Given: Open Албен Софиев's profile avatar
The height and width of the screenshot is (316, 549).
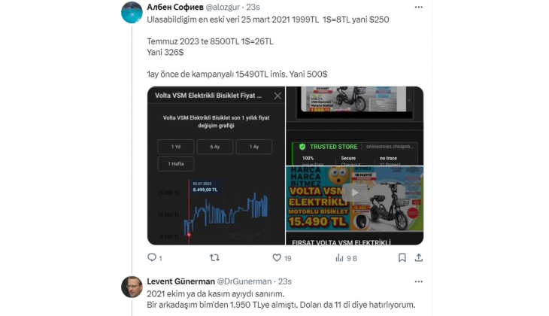Looking at the screenshot, I should pyautogui.click(x=132, y=13).
